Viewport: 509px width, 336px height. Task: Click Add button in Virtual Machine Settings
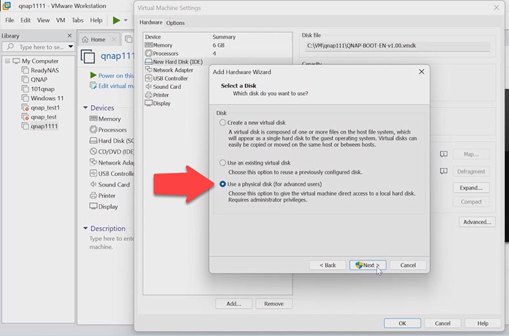point(234,304)
